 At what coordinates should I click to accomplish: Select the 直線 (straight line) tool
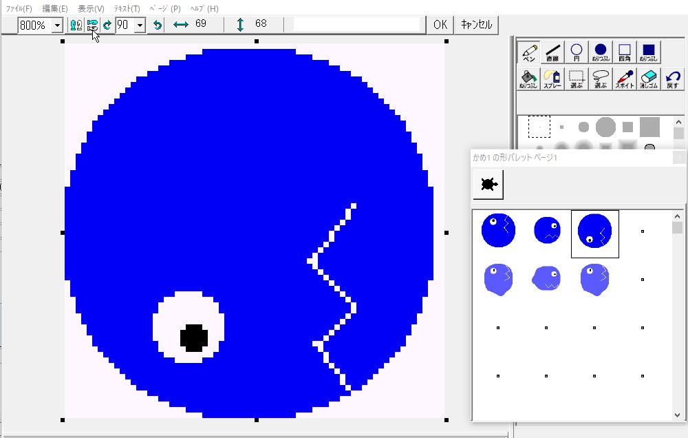click(x=553, y=53)
